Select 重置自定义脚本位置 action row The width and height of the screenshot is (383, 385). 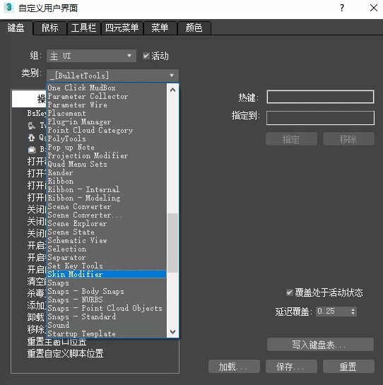point(65,354)
